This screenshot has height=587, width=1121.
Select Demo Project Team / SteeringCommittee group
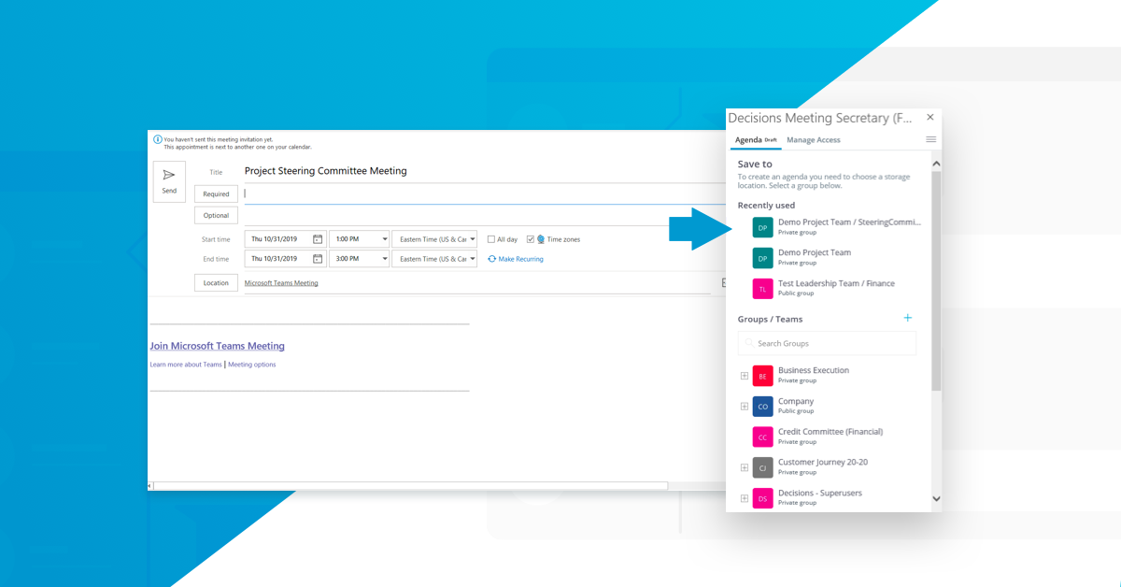[837, 226]
